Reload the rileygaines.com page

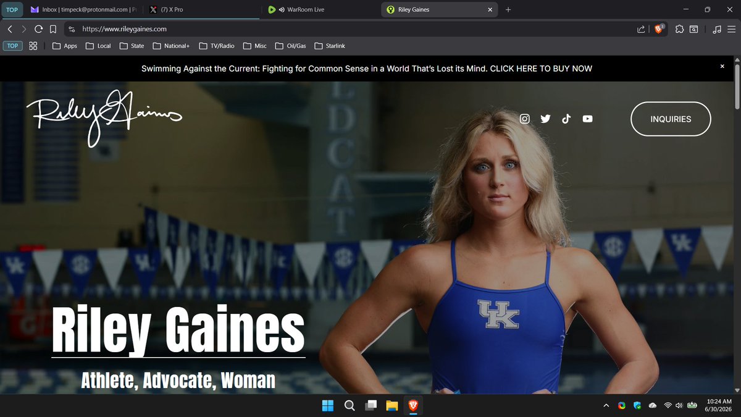point(38,29)
